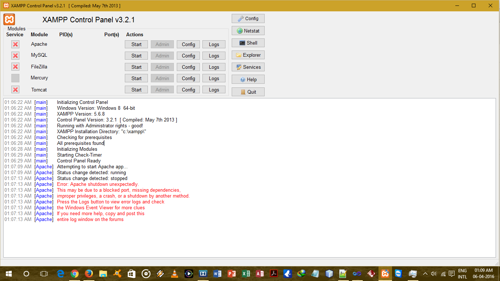Start the FileZilla module

[137, 67]
